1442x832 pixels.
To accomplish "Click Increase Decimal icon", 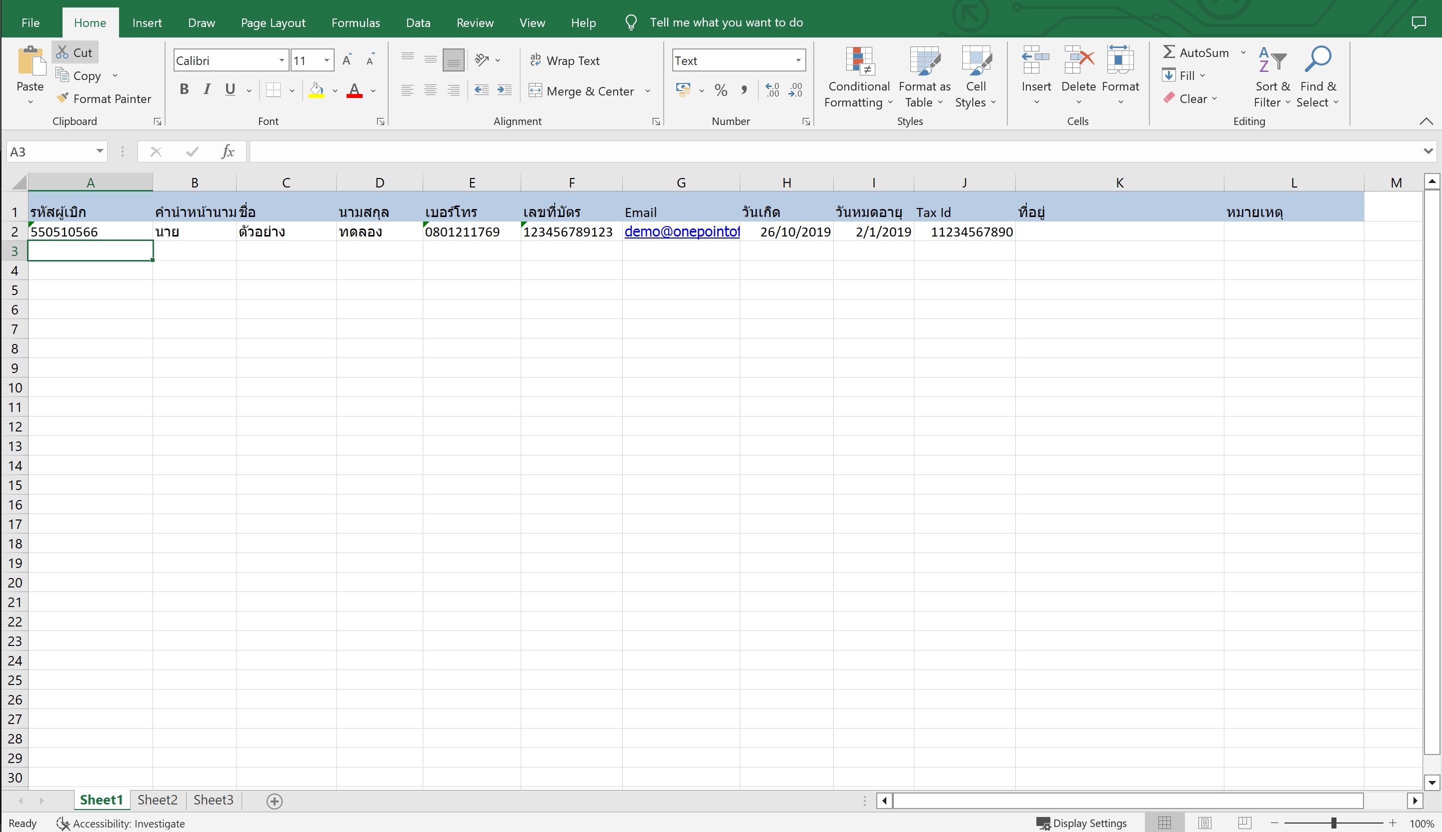I will pos(772,90).
